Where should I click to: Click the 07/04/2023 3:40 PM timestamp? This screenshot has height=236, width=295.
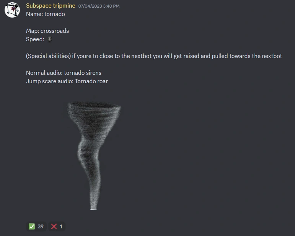click(x=99, y=6)
